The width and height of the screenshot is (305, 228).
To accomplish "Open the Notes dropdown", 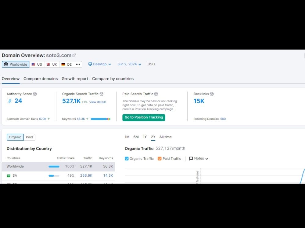I will 199,159.
